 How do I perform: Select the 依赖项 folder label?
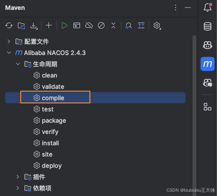tap(42, 188)
